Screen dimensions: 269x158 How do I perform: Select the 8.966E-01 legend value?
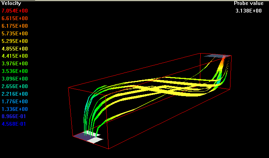(14, 117)
